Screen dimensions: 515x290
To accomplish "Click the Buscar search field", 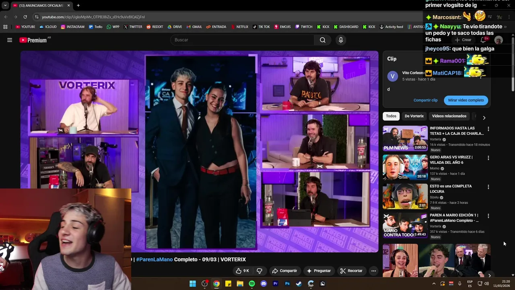I will click(242, 40).
